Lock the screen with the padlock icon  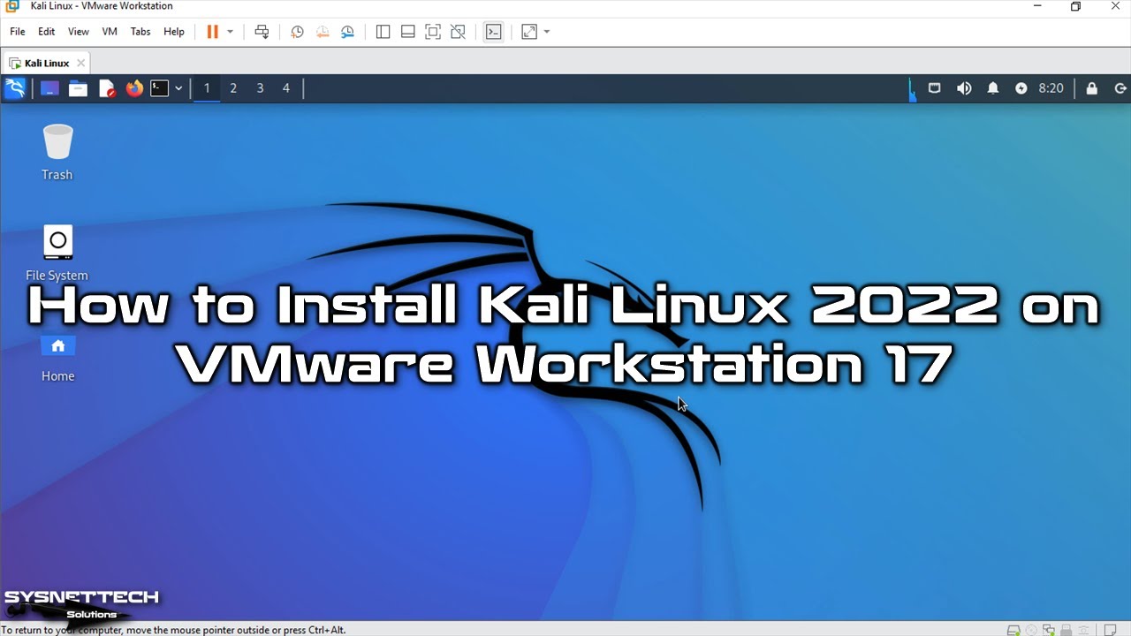click(1092, 88)
